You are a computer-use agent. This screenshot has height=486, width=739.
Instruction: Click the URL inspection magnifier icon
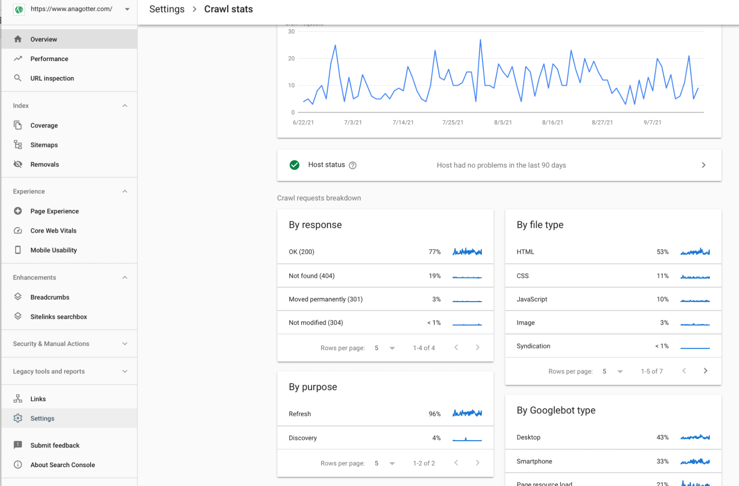(18, 78)
